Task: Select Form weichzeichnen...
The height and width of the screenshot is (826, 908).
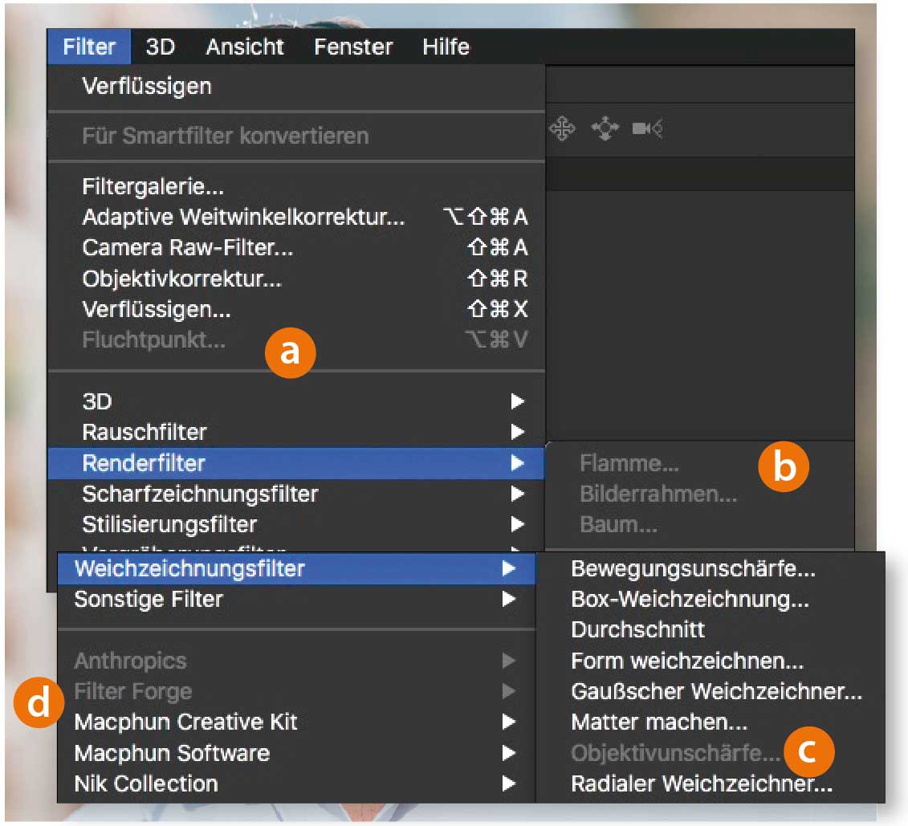Action: [x=711, y=661]
